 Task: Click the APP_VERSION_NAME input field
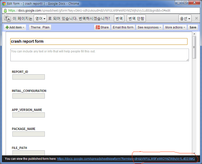coord(28,115)
